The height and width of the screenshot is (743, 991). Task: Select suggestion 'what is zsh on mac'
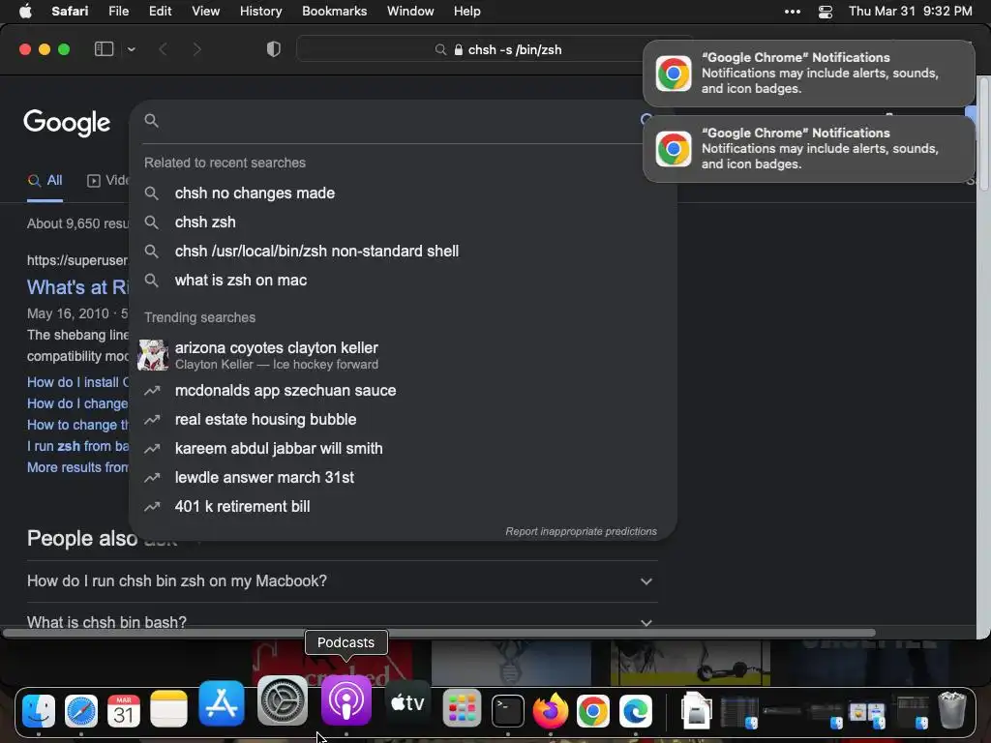[402, 281]
